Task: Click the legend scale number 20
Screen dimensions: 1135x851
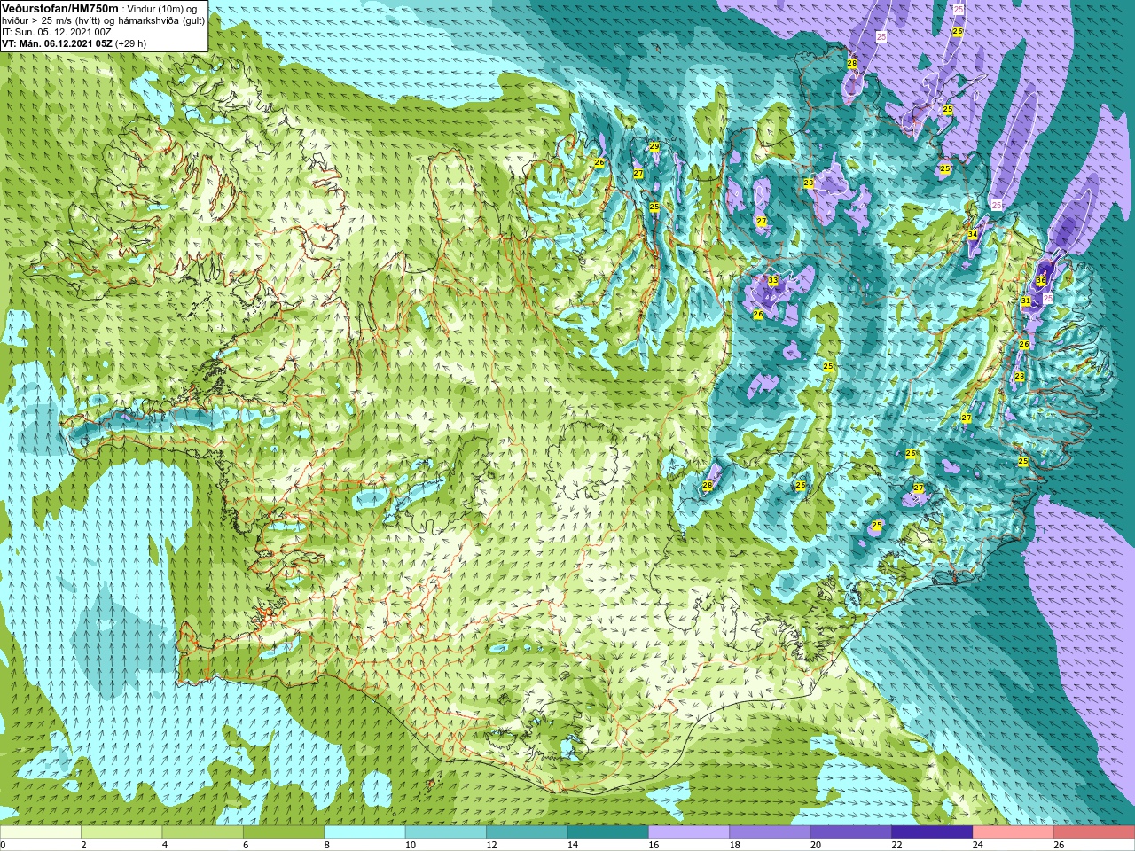Action: [815, 845]
